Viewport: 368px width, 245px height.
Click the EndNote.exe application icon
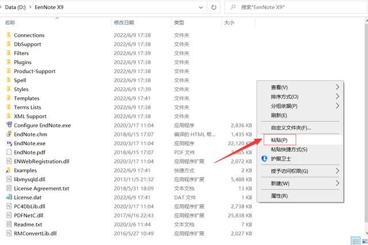pos(9,143)
